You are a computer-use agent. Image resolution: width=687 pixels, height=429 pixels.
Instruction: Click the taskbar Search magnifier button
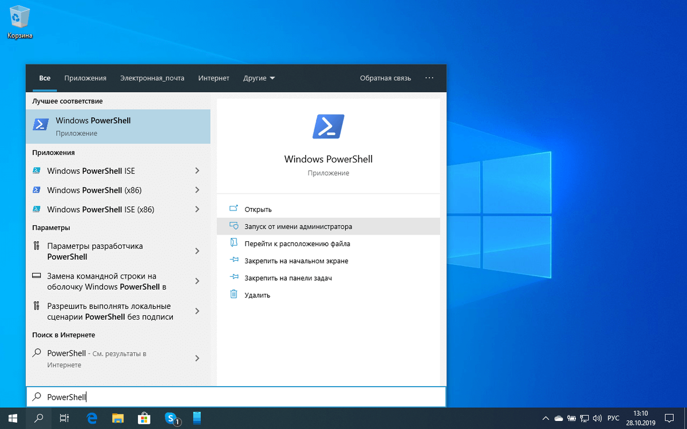tap(38, 418)
